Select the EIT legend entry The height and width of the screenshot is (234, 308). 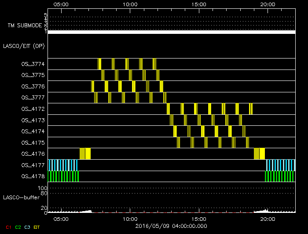37,227
